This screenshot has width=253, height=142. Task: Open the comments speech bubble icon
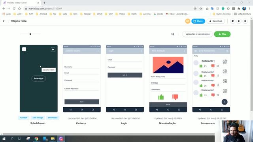[x=232, y=21]
